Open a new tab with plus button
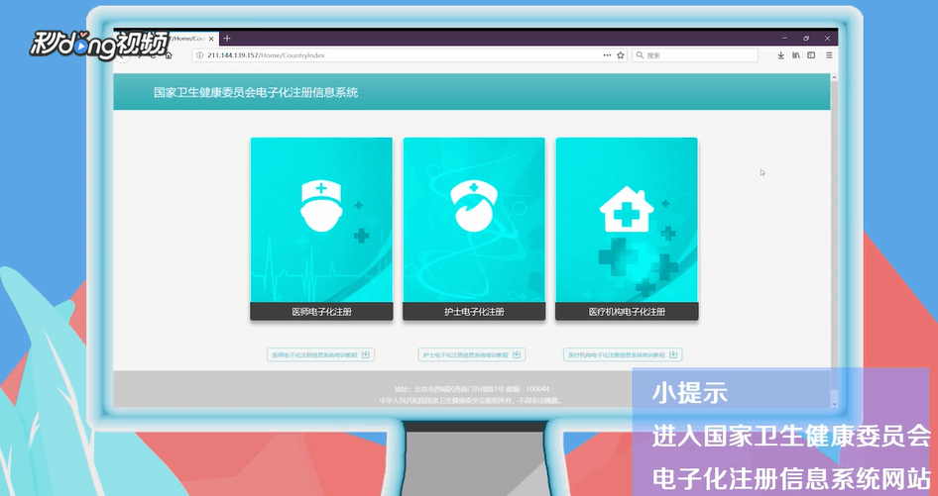The width and height of the screenshot is (938, 496). tap(227, 39)
